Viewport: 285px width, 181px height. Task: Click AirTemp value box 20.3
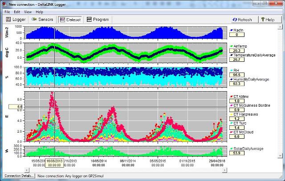click(x=237, y=51)
